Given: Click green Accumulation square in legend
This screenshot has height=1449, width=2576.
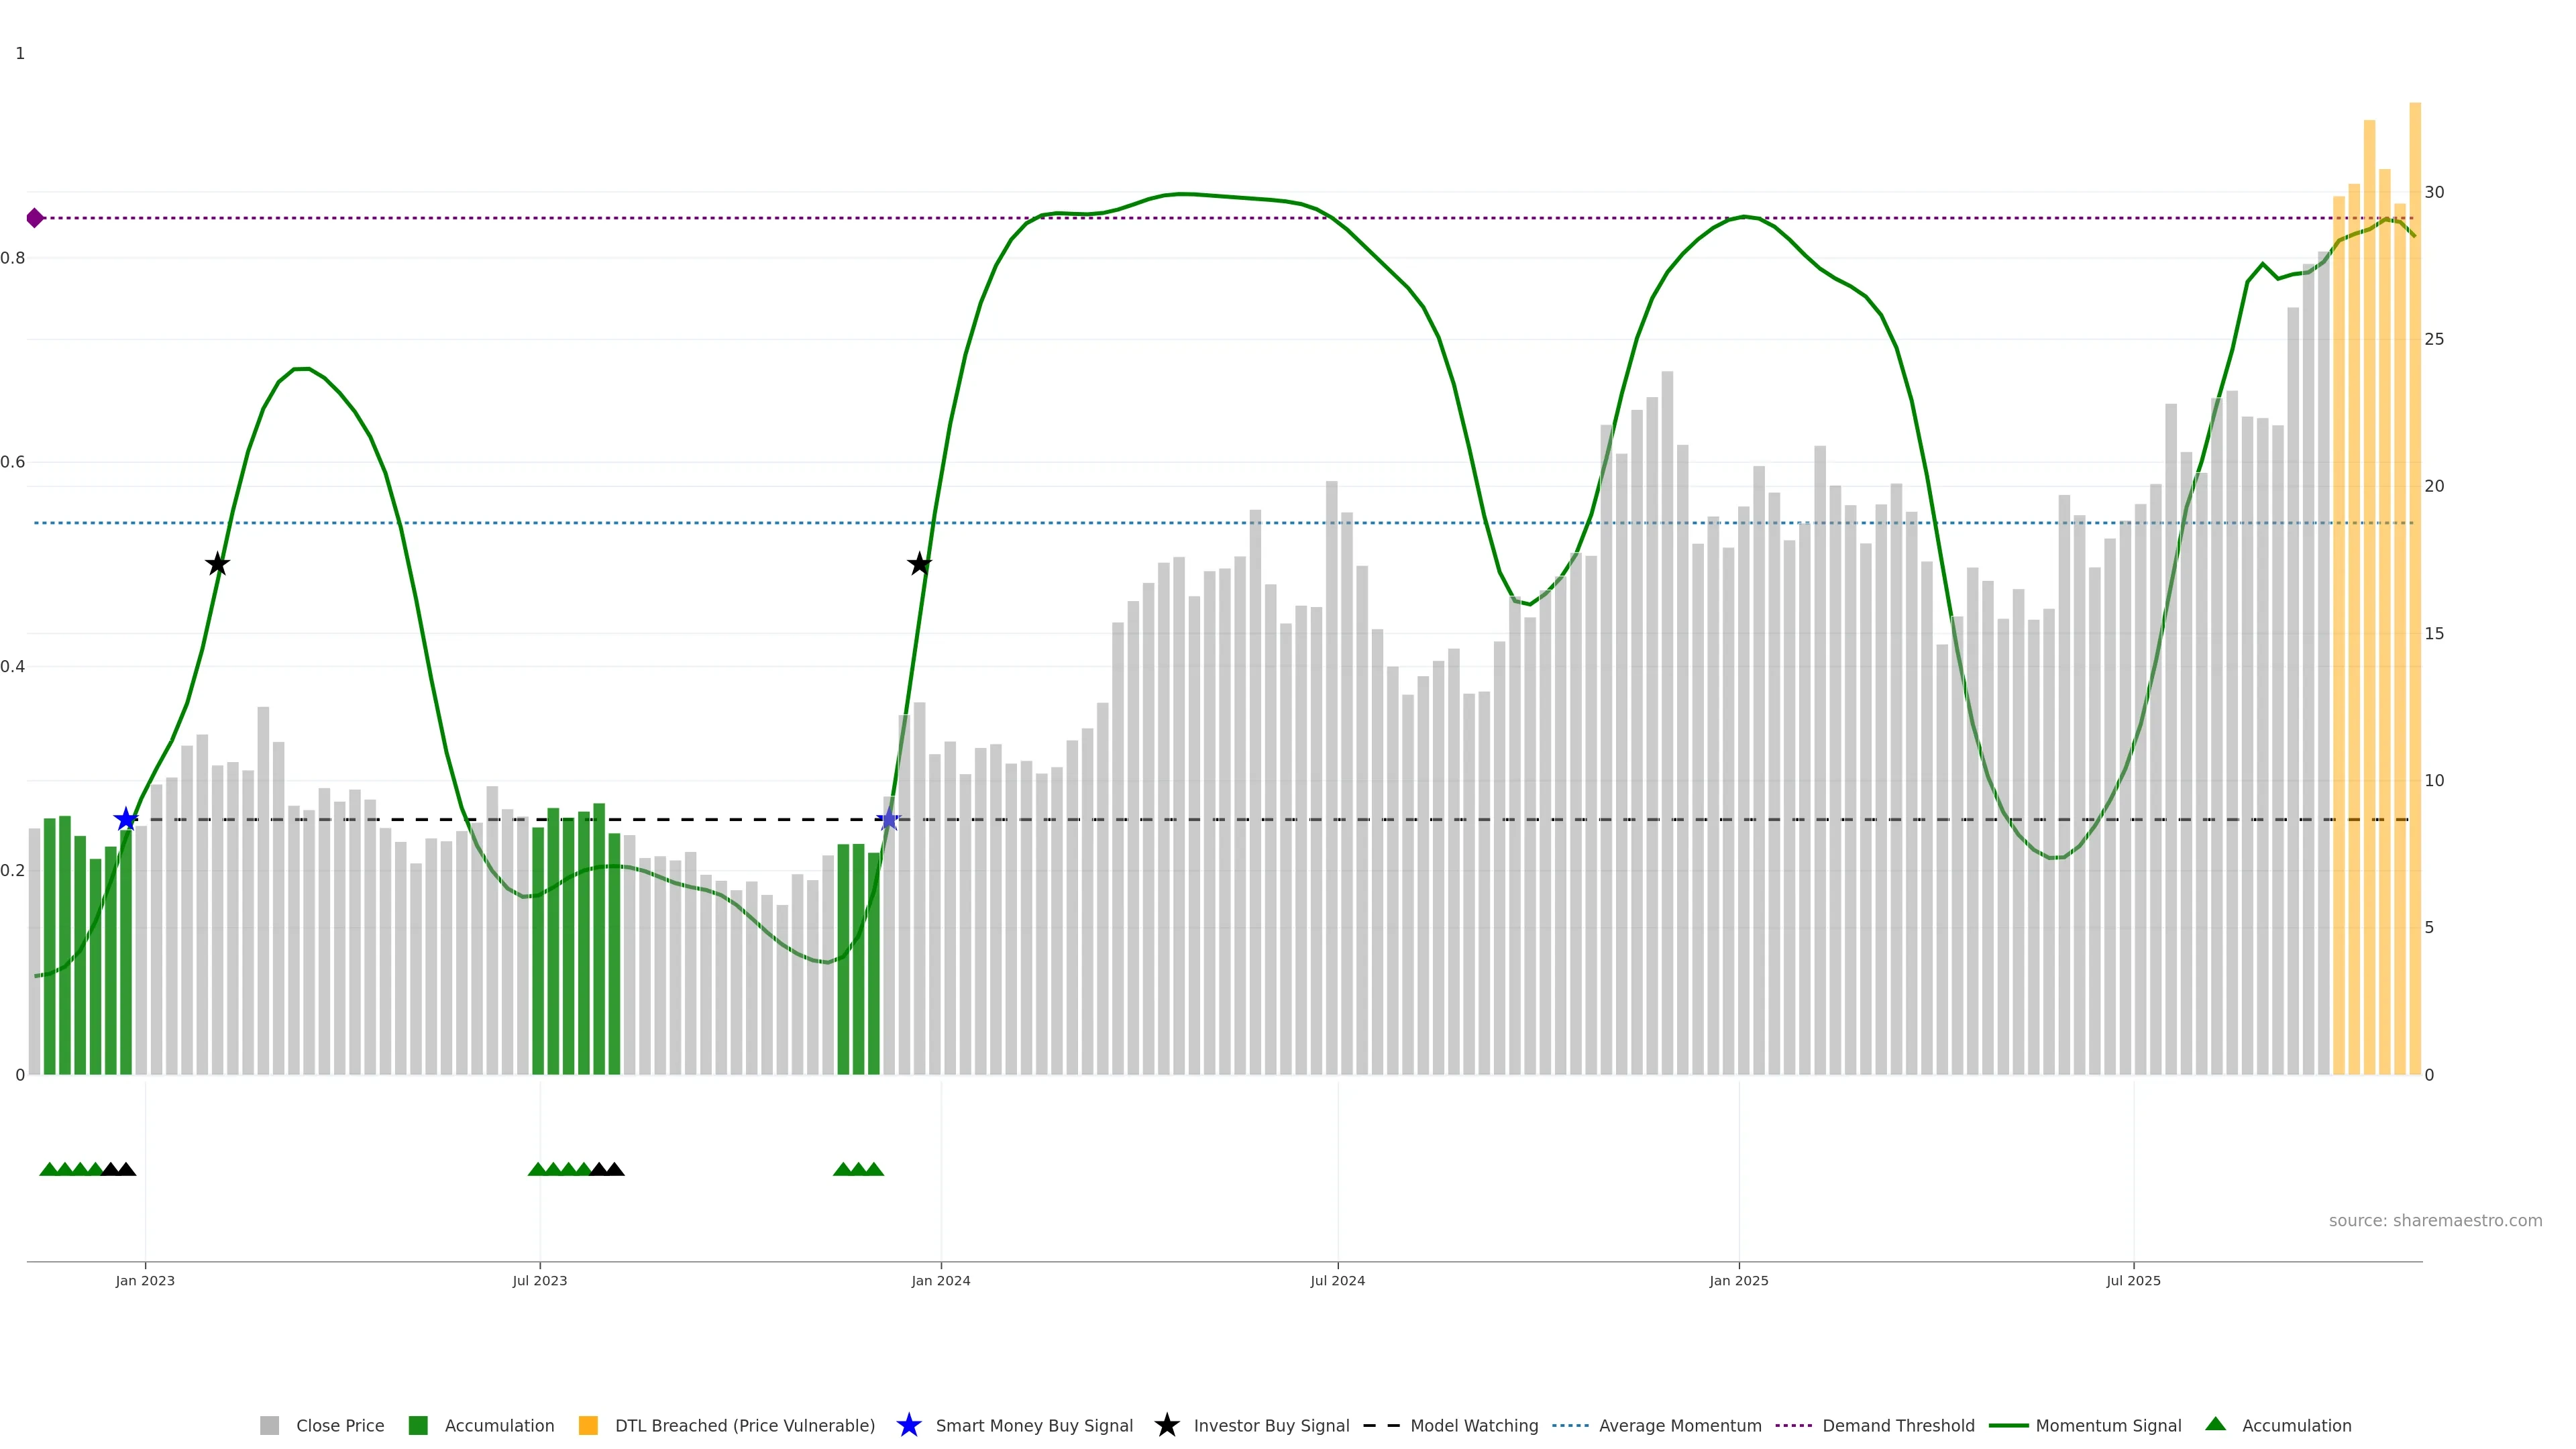Looking at the screenshot, I should 418,1426.
